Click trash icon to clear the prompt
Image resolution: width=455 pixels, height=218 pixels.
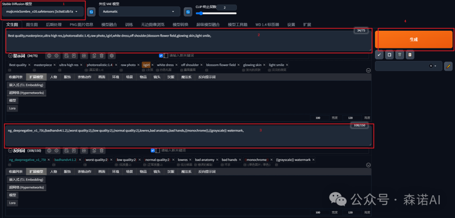(399, 55)
